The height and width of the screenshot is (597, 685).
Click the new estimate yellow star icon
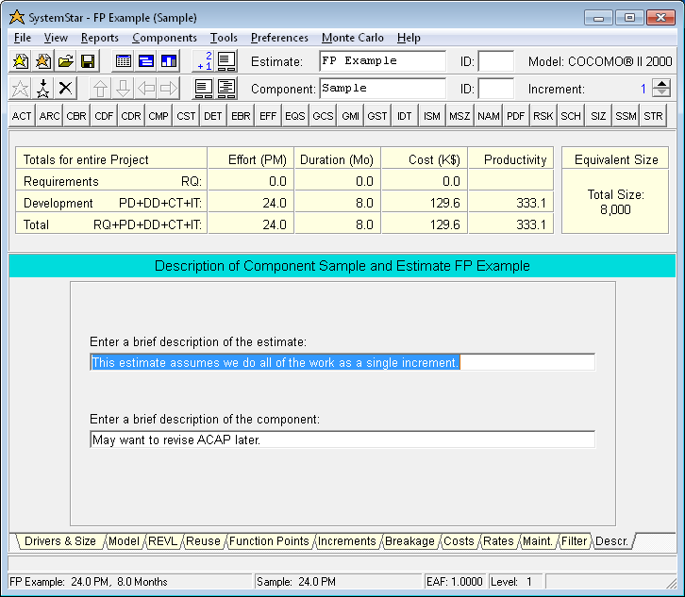click(x=20, y=61)
